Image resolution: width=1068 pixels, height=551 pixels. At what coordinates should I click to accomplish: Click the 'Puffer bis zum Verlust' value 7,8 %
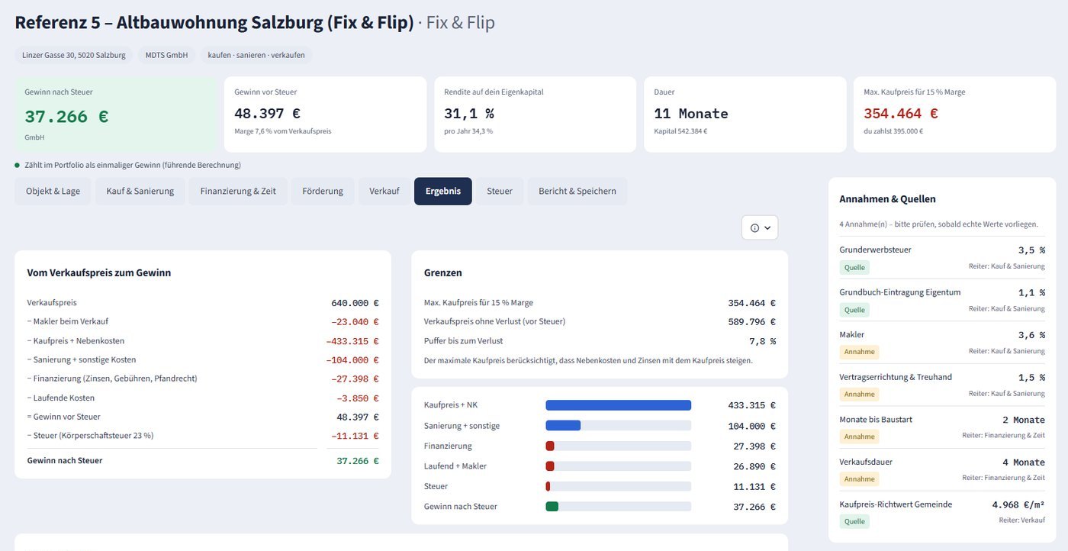tap(762, 341)
